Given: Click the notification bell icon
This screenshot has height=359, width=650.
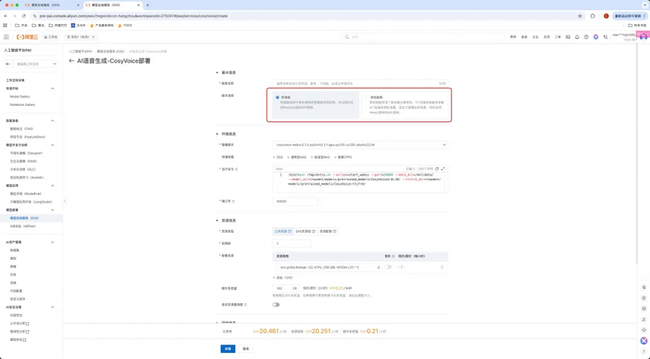Looking at the screenshot, I should (577, 37).
